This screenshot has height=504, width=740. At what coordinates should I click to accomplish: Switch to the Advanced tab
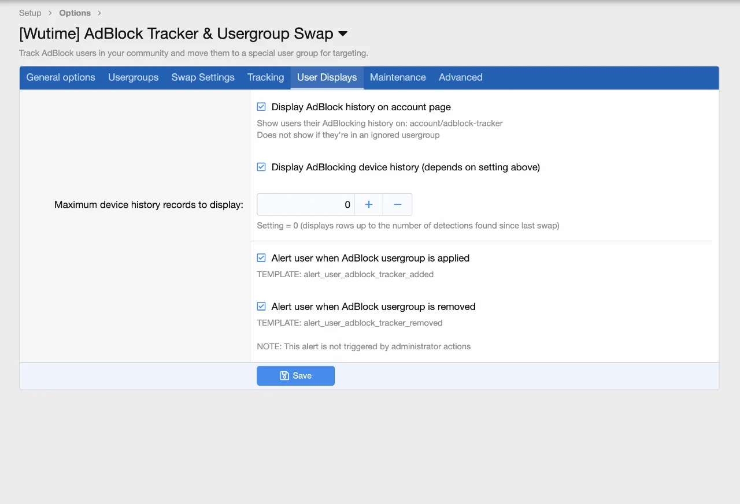[460, 77]
